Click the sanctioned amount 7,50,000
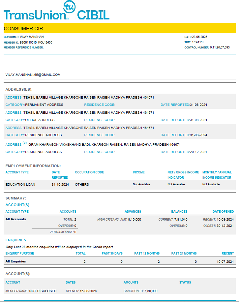Screen dimensions: 239x302 tap(150, 291)
